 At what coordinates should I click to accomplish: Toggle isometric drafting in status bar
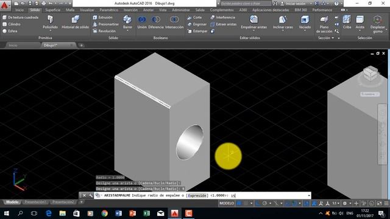point(276,203)
